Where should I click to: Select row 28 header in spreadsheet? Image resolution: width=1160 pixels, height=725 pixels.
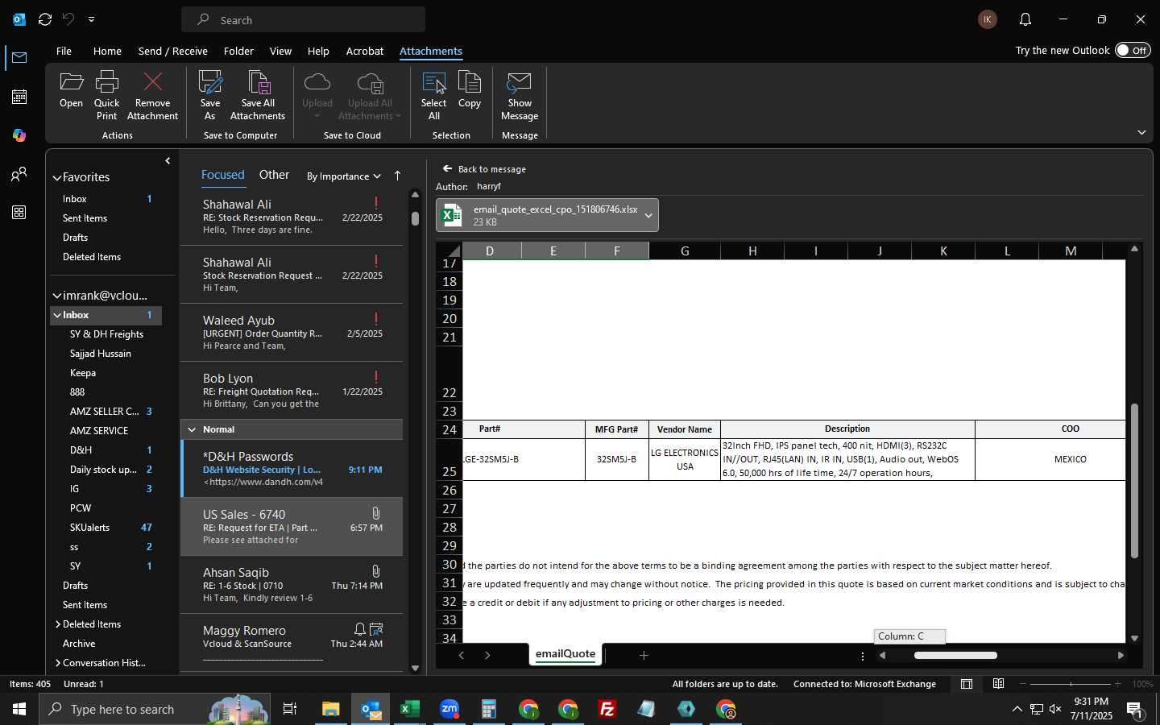pyautogui.click(x=449, y=527)
